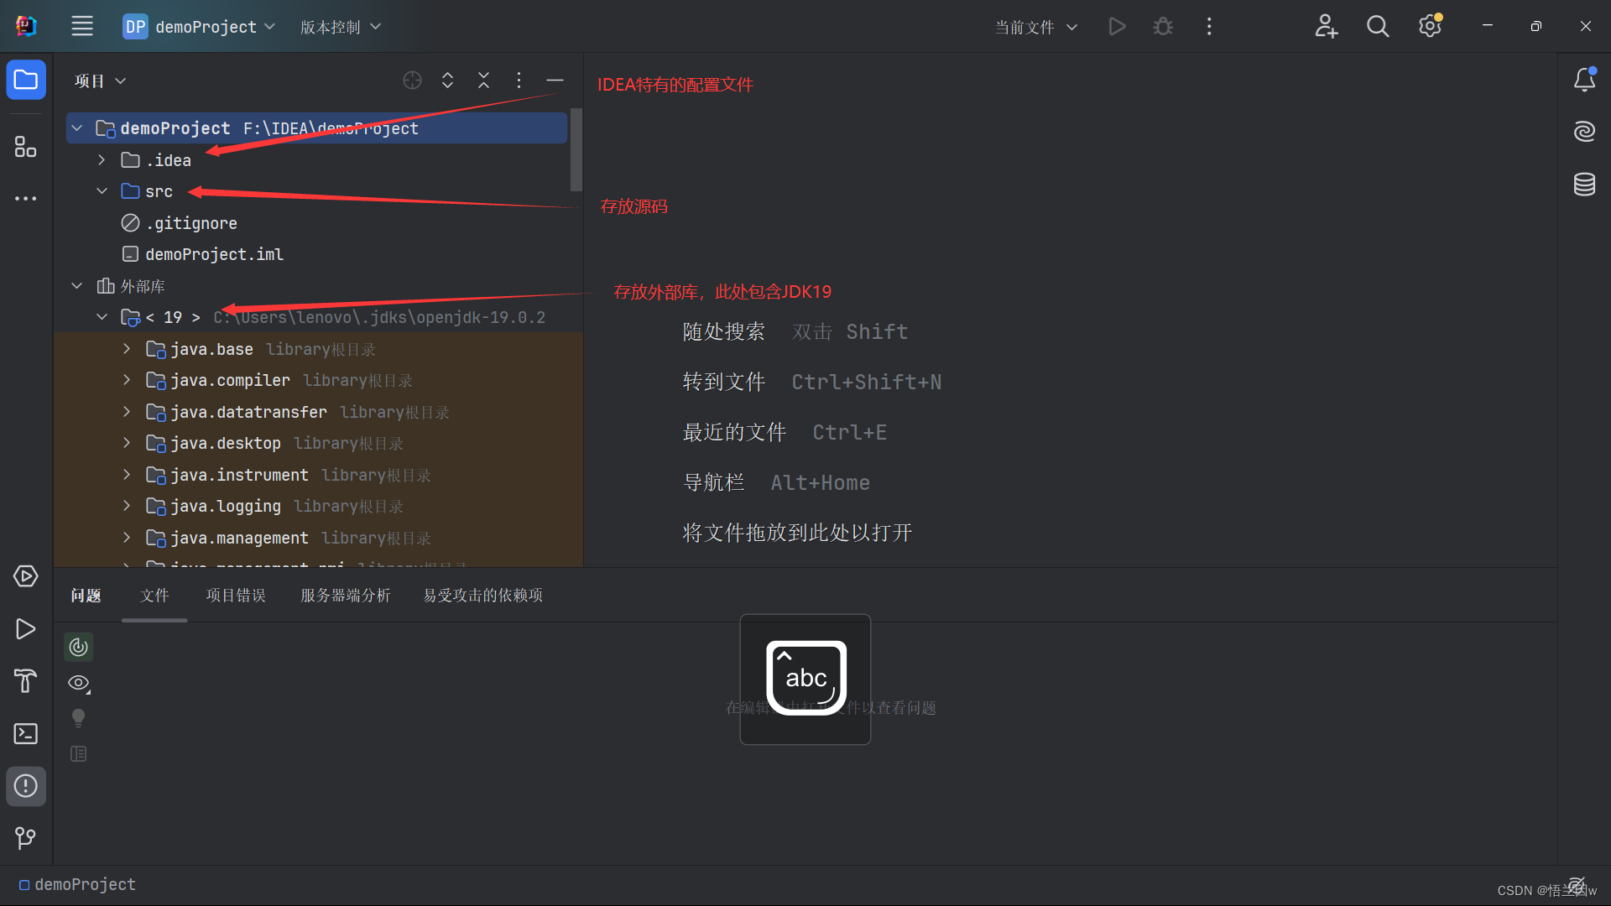Expand the java.base library
The width and height of the screenshot is (1611, 906).
click(x=127, y=349)
